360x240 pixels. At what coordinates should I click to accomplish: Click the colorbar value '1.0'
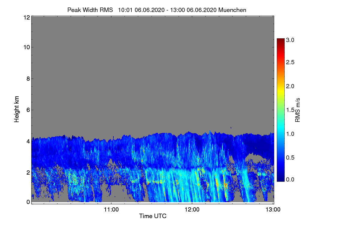click(x=290, y=134)
